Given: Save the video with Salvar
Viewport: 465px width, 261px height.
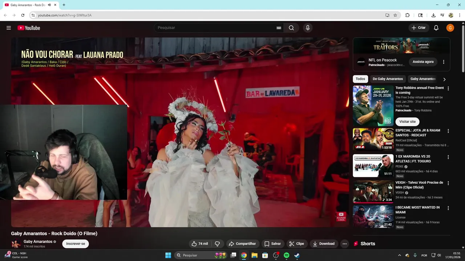Looking at the screenshot, I should 272,244.
